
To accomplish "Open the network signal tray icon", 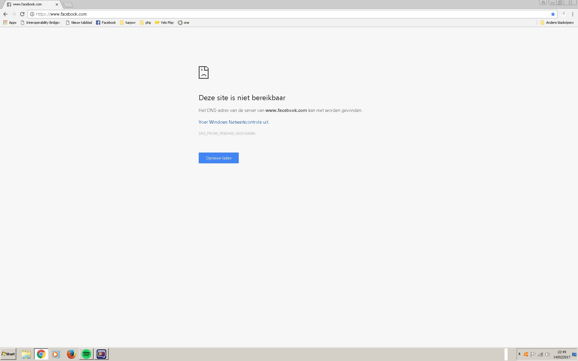I will [x=540, y=354].
